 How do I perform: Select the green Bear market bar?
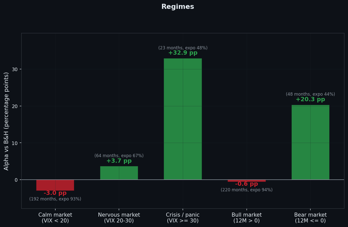pos(310,142)
